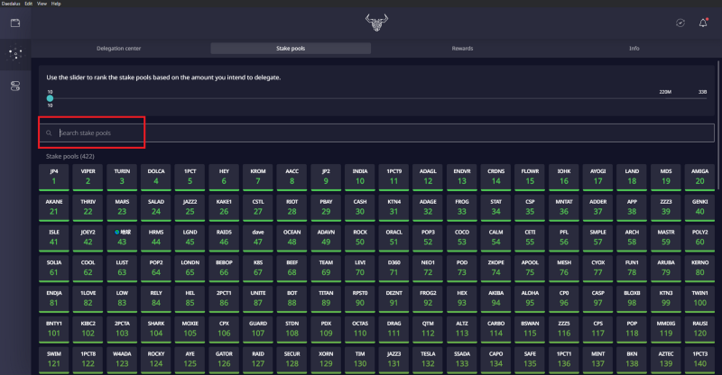The height and width of the screenshot is (375, 722).
Task: Open the GATOR pool ranked 126
Action: pyautogui.click(x=224, y=360)
